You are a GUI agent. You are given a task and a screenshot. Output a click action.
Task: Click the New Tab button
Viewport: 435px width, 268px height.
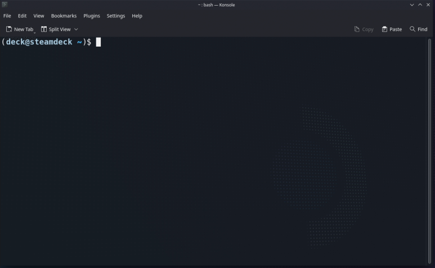(20, 29)
